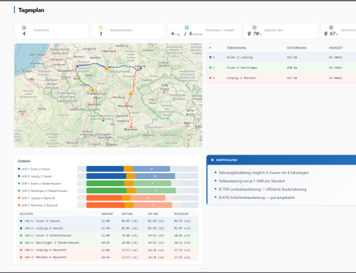Viewport: 356px width, 273px height.
Task: Click recommendation 'Vollauslastung von je 1 LKW pro Standort'
Action: 251,181
